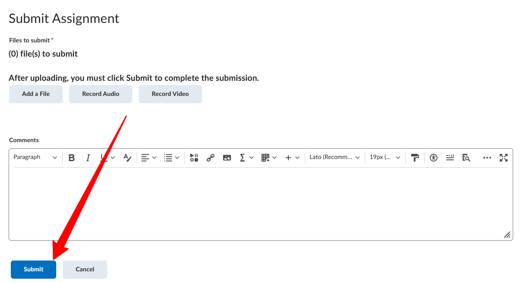Expand list type dropdown arrow
Screen dimensions: 527x283
click(177, 158)
